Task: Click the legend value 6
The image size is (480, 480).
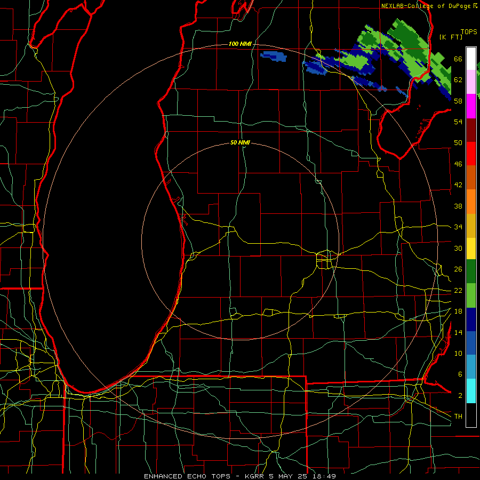Action: coord(460,374)
